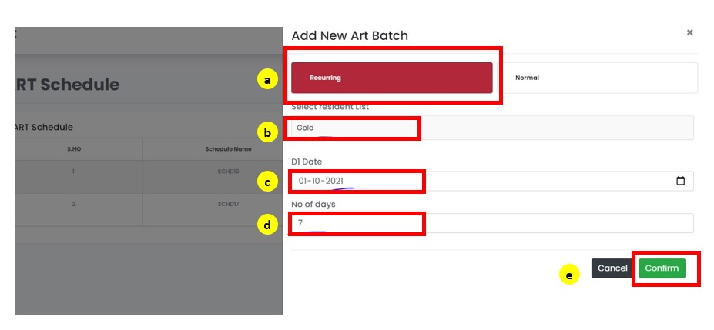Open the calendar picker in D1 Date
Screen dimensions: 714x330
(x=680, y=182)
